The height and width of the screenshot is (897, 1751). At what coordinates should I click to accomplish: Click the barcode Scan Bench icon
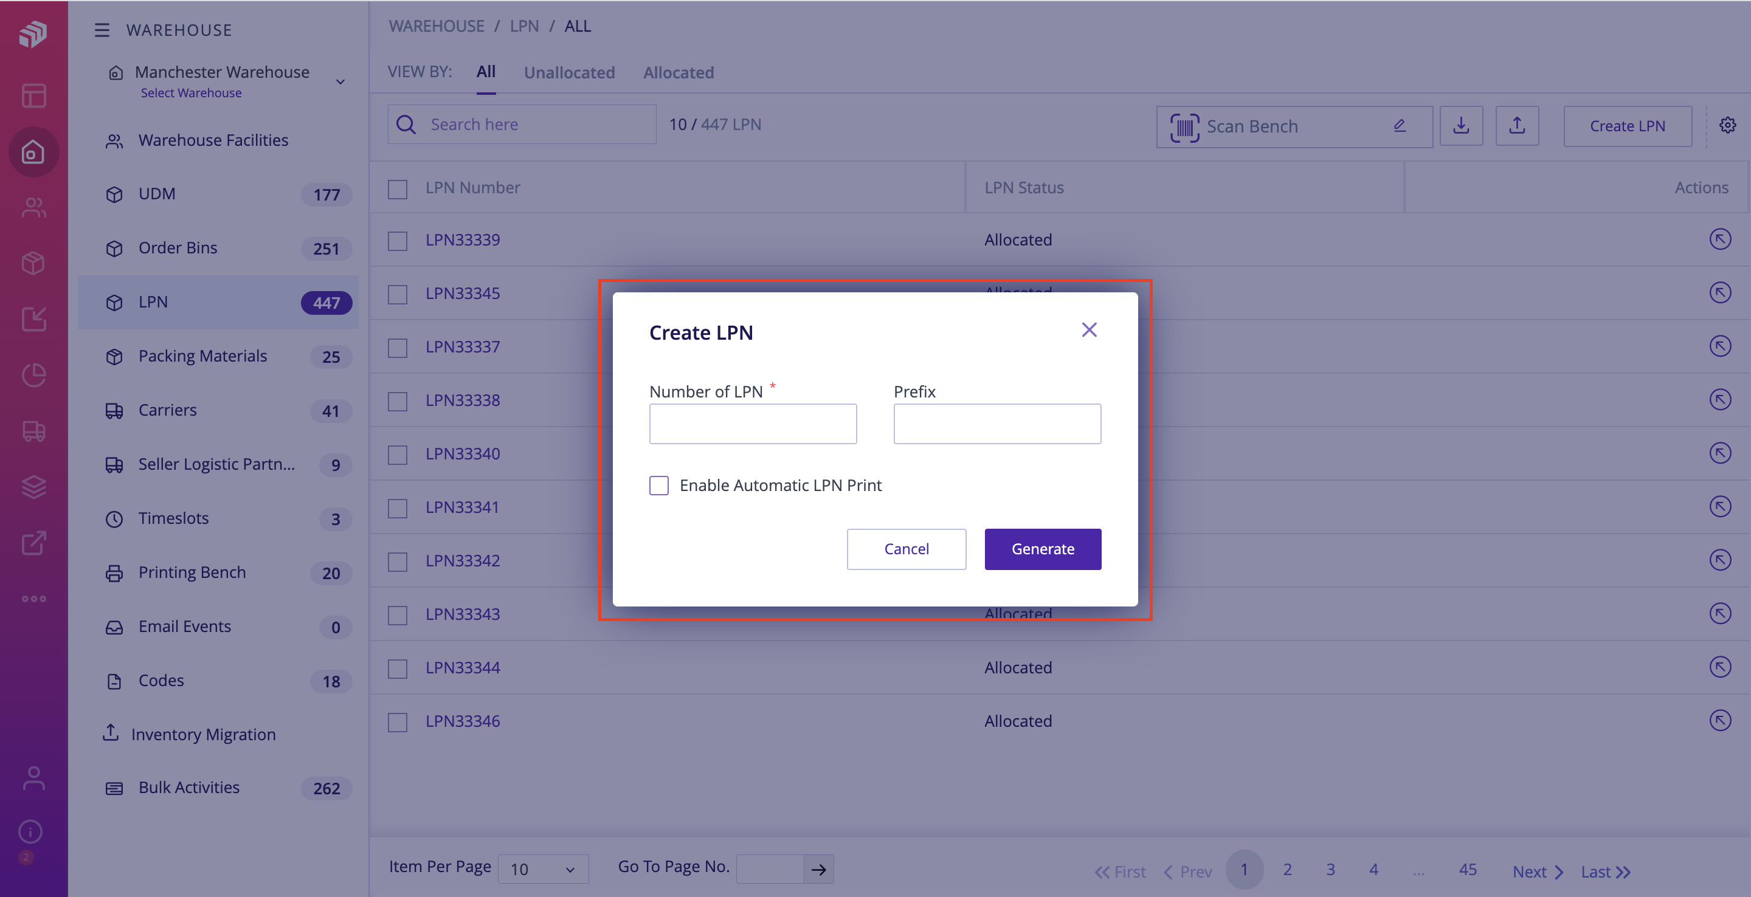point(1184,127)
